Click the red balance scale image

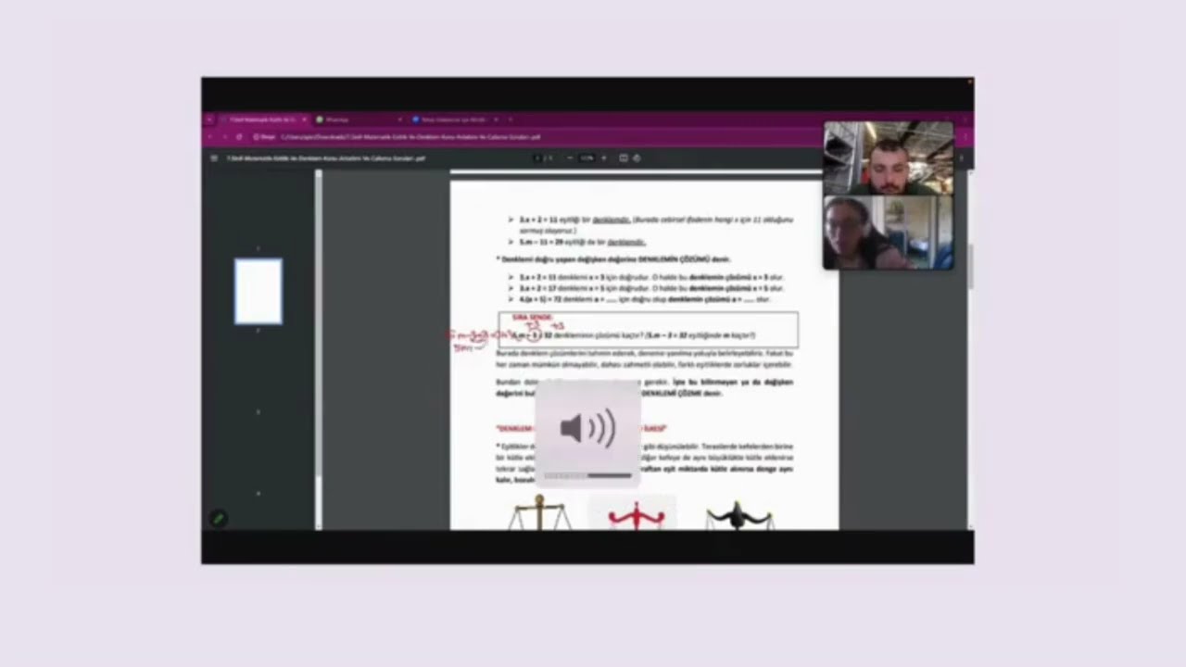point(637,515)
